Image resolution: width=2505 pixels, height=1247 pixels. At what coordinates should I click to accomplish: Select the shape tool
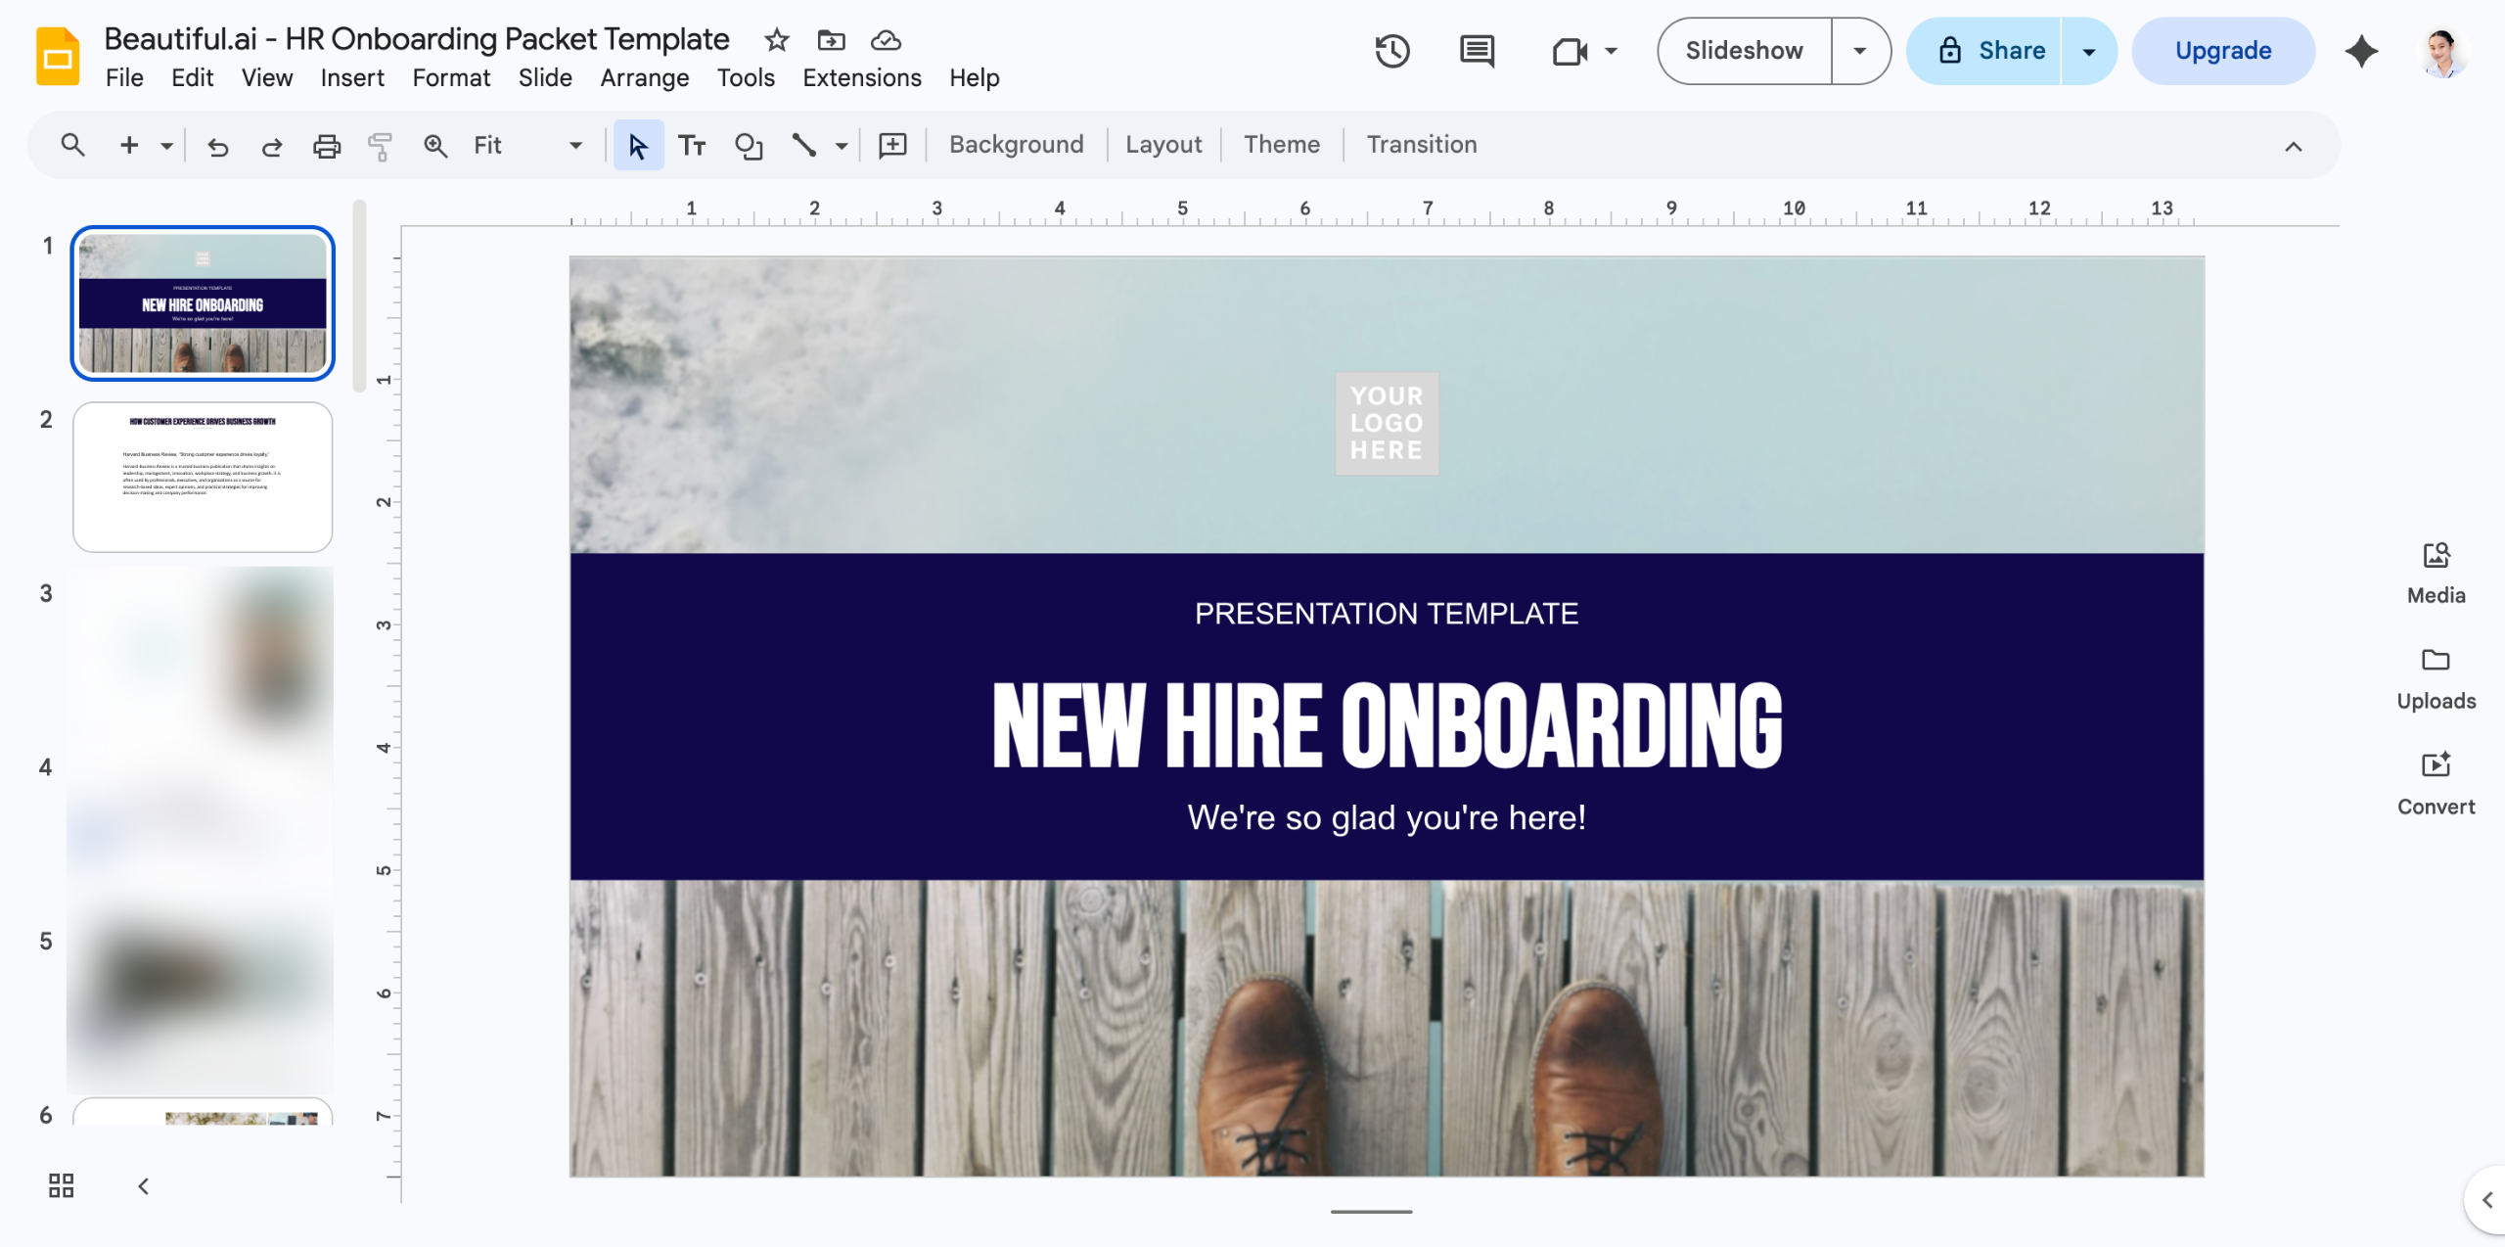[749, 146]
